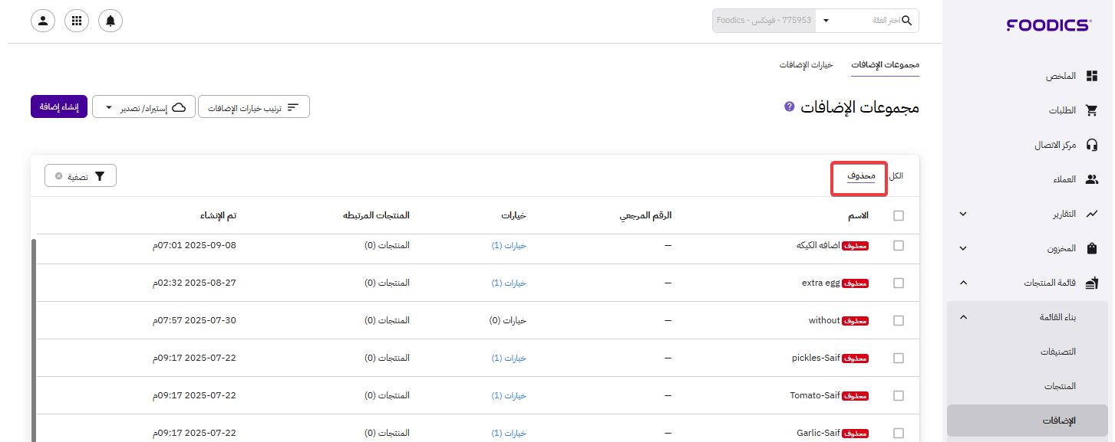Open the user profile icon
This screenshot has width=1115, height=442.
43,21
